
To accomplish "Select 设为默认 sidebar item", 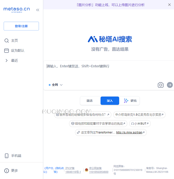I will pyautogui.click(x=14, y=51).
